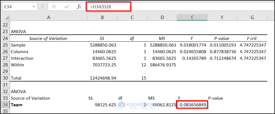Select column G header
The height and width of the screenshot is (114, 275).
252,17
